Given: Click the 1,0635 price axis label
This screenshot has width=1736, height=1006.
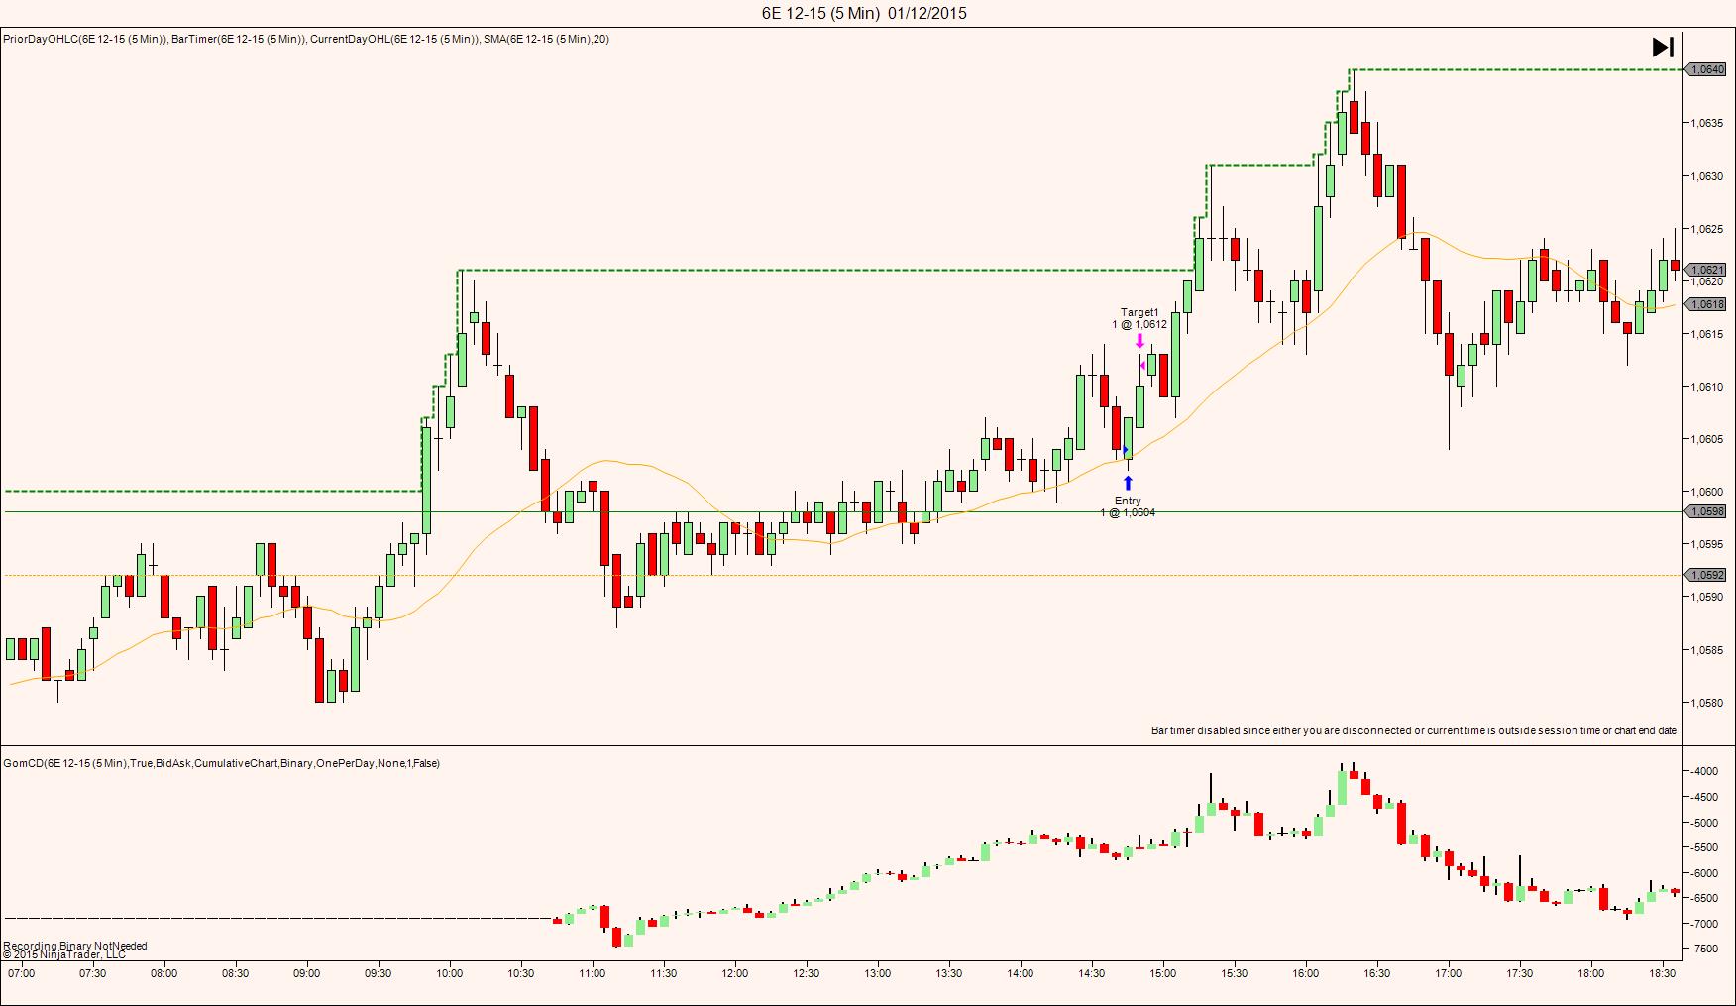Looking at the screenshot, I should pos(1708,123).
